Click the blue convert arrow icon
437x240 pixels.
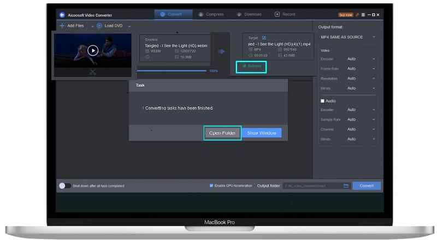tap(221, 51)
